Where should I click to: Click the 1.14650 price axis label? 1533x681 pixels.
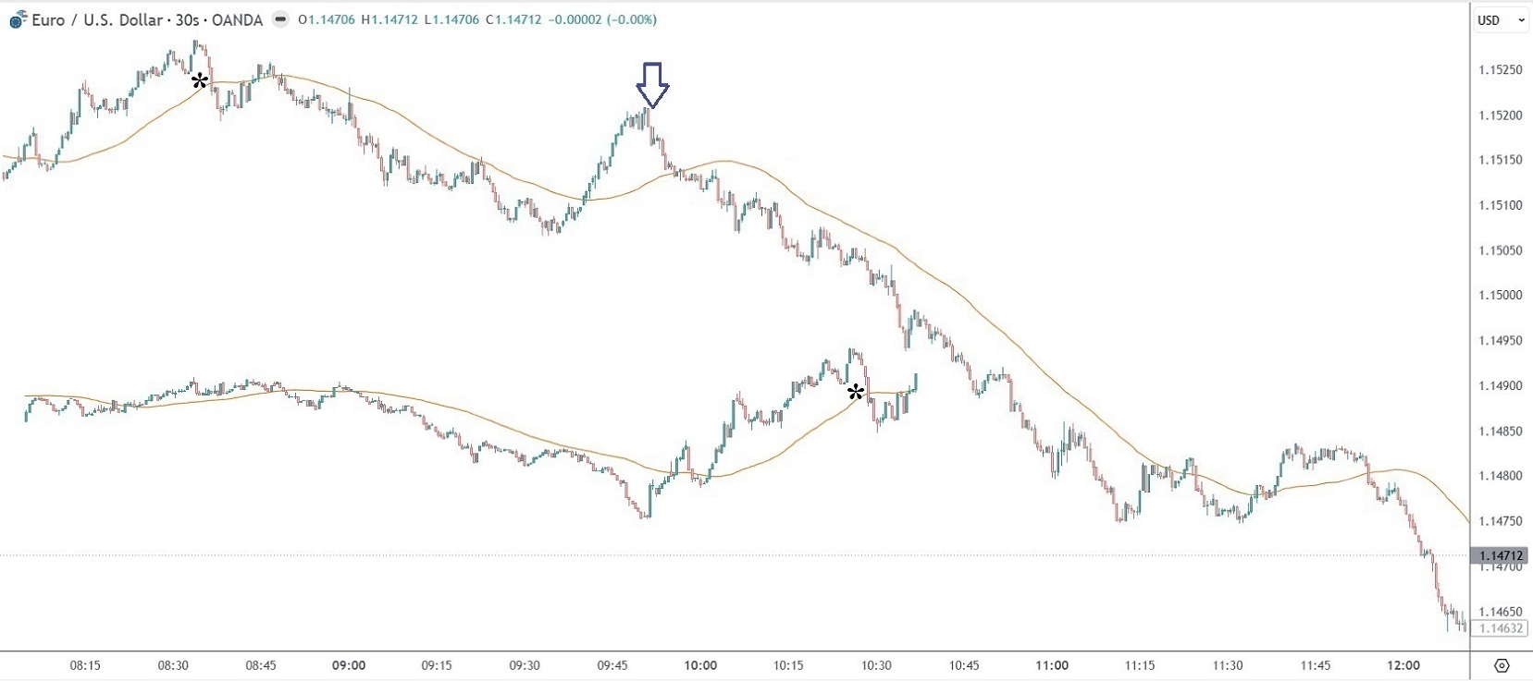coord(1501,612)
